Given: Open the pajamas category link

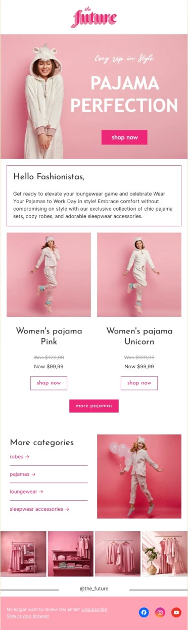Looking at the screenshot, I should coord(23,474).
